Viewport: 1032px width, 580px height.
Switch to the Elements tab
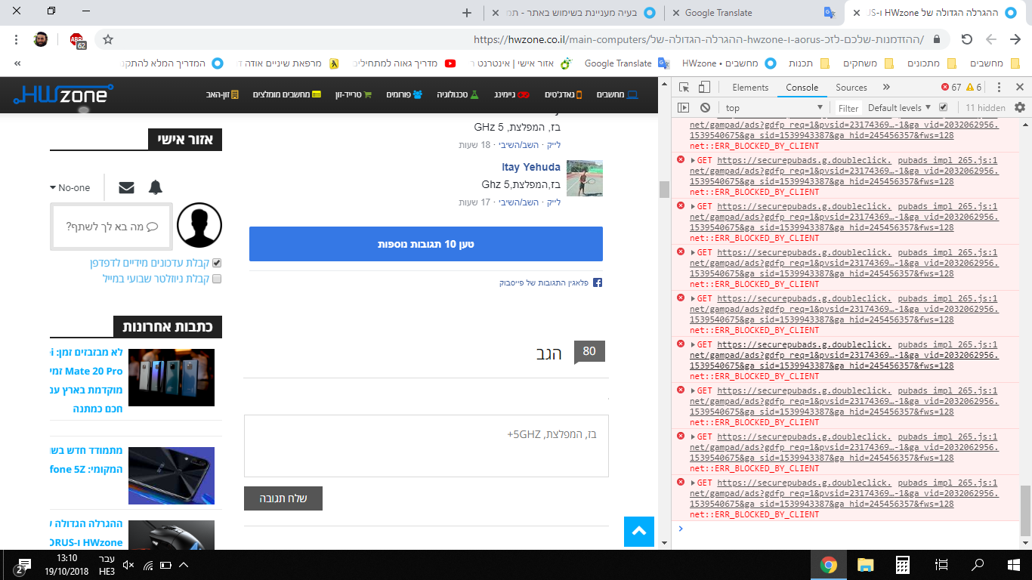750,88
